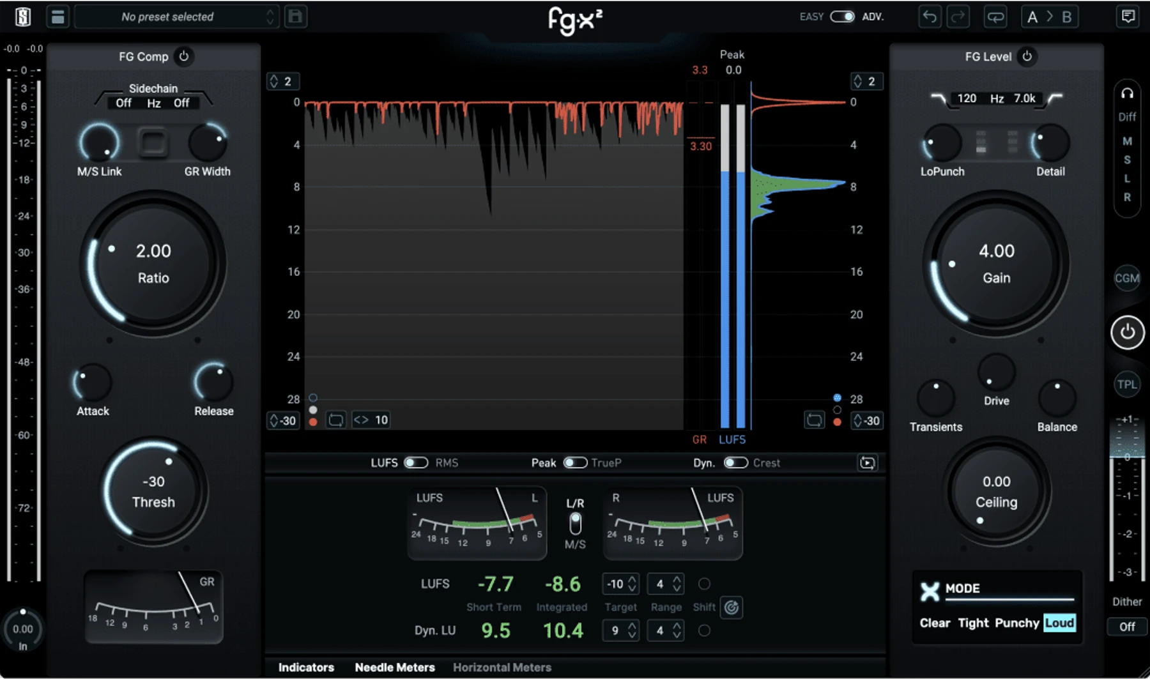Click the meter reset icon right of Crest
This screenshot has height=679, width=1150.
point(867,463)
